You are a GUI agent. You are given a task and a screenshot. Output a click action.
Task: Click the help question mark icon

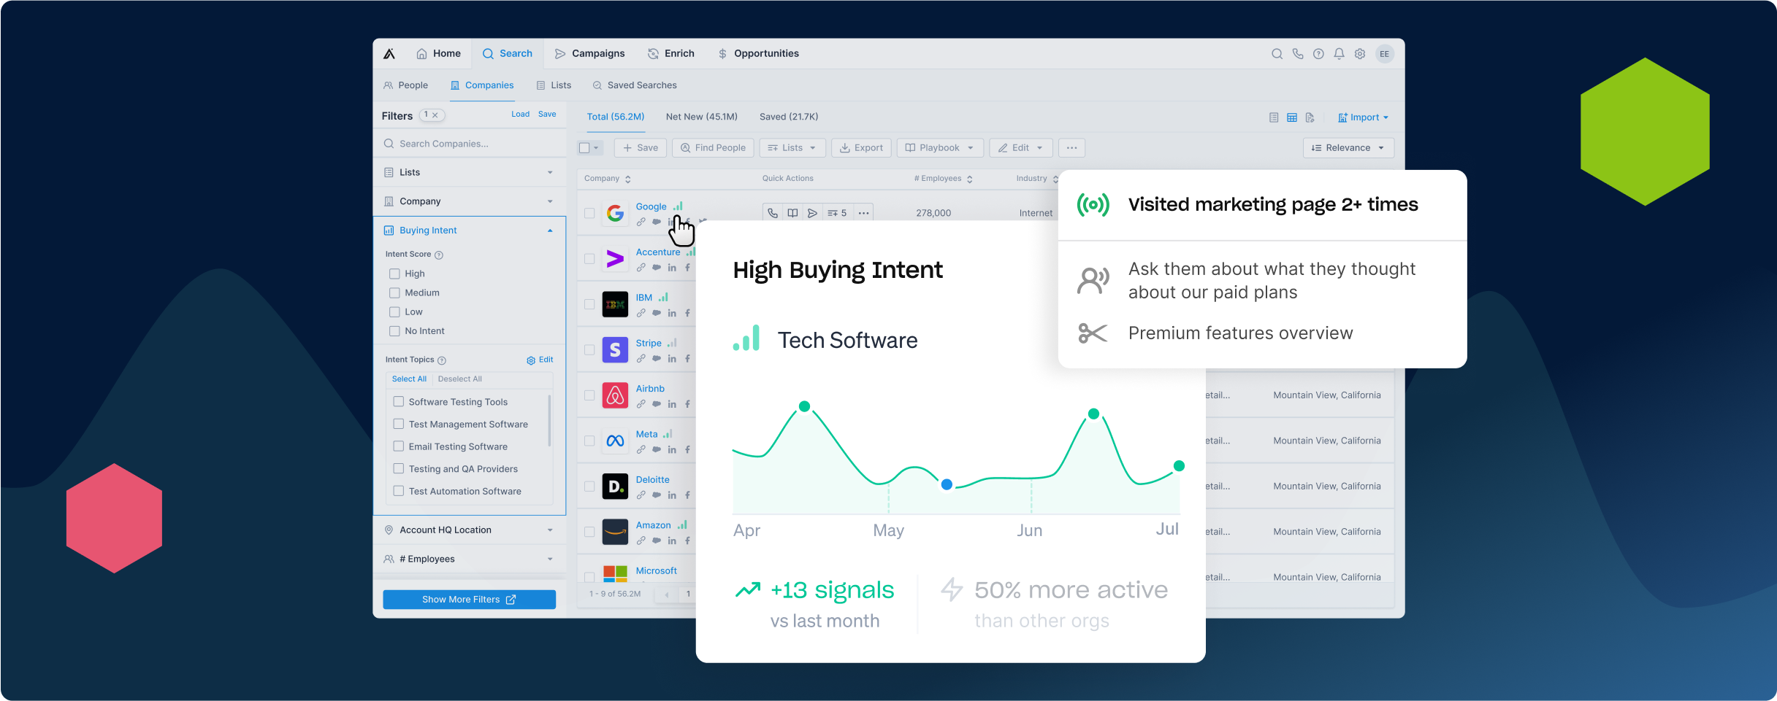(1318, 54)
